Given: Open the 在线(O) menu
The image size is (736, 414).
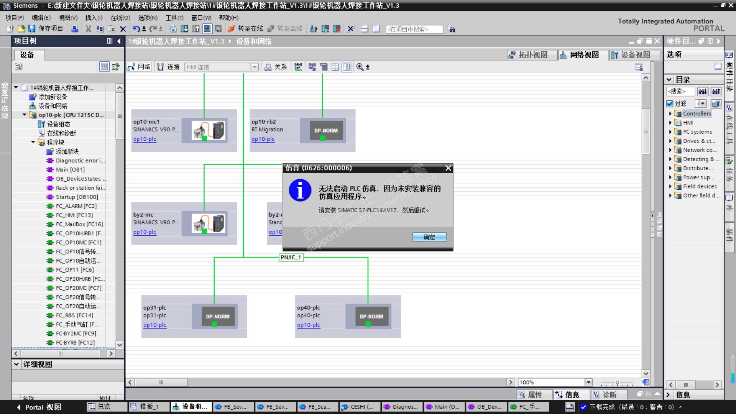Looking at the screenshot, I should pos(120,18).
